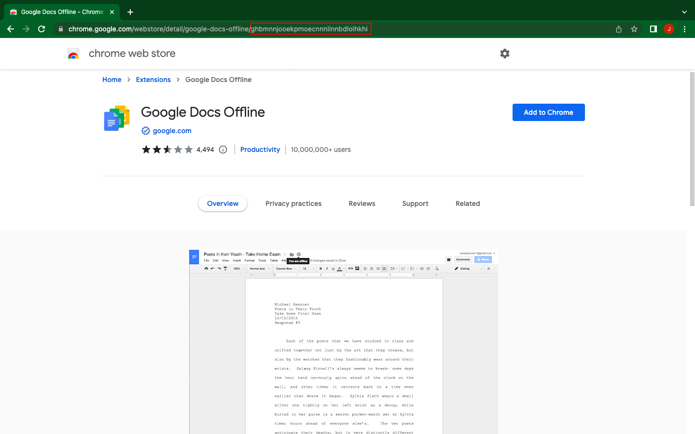695x434 pixels.
Task: Open web store settings gear
Action: pos(505,54)
